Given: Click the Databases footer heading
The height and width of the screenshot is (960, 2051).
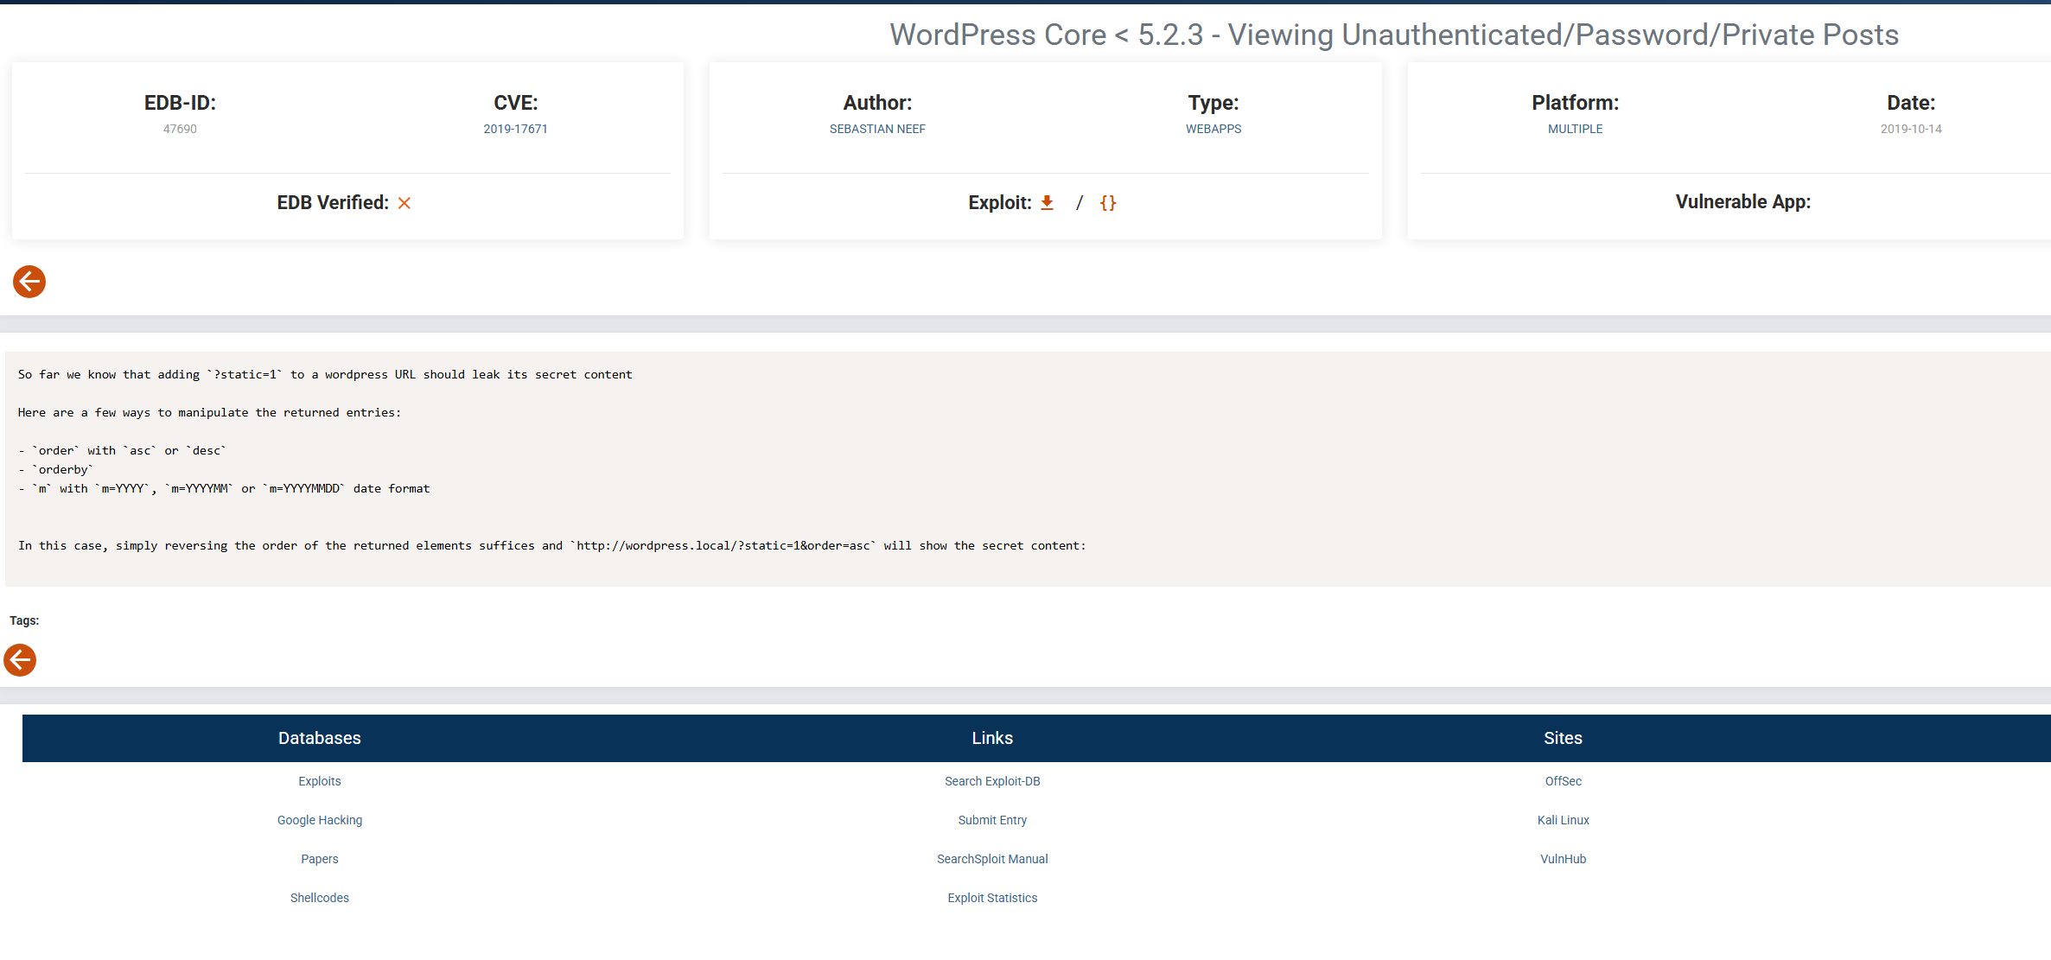Looking at the screenshot, I should 320,738.
